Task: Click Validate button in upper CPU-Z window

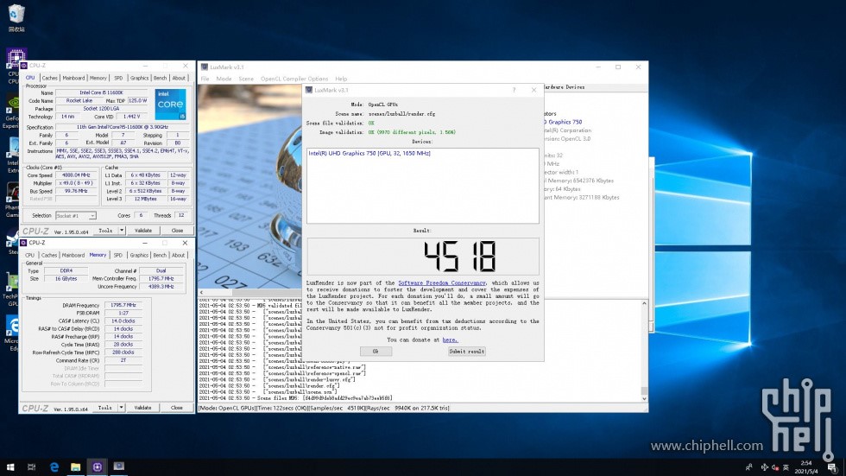Action: [x=143, y=231]
